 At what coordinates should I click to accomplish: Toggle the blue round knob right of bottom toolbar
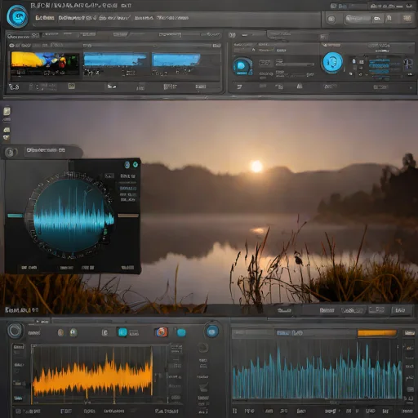[212, 331]
